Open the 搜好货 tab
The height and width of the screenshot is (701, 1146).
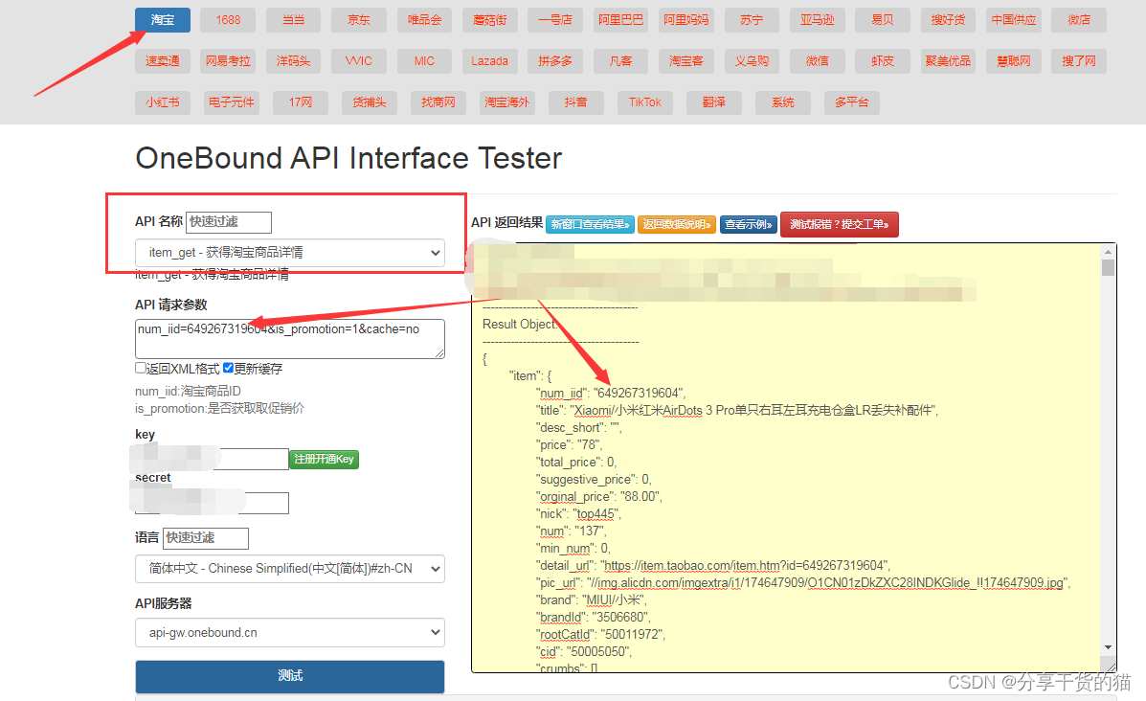tap(948, 20)
